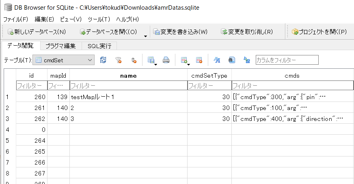354x184 pixels.
Task: Click the clear all filters funnel icon
Action: click(118, 60)
